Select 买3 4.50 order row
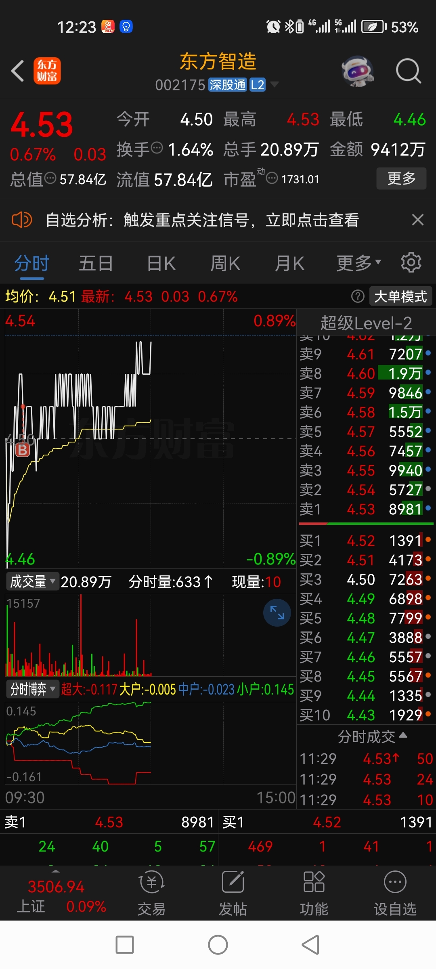Screen dimensions: 436x969 tap(366, 579)
